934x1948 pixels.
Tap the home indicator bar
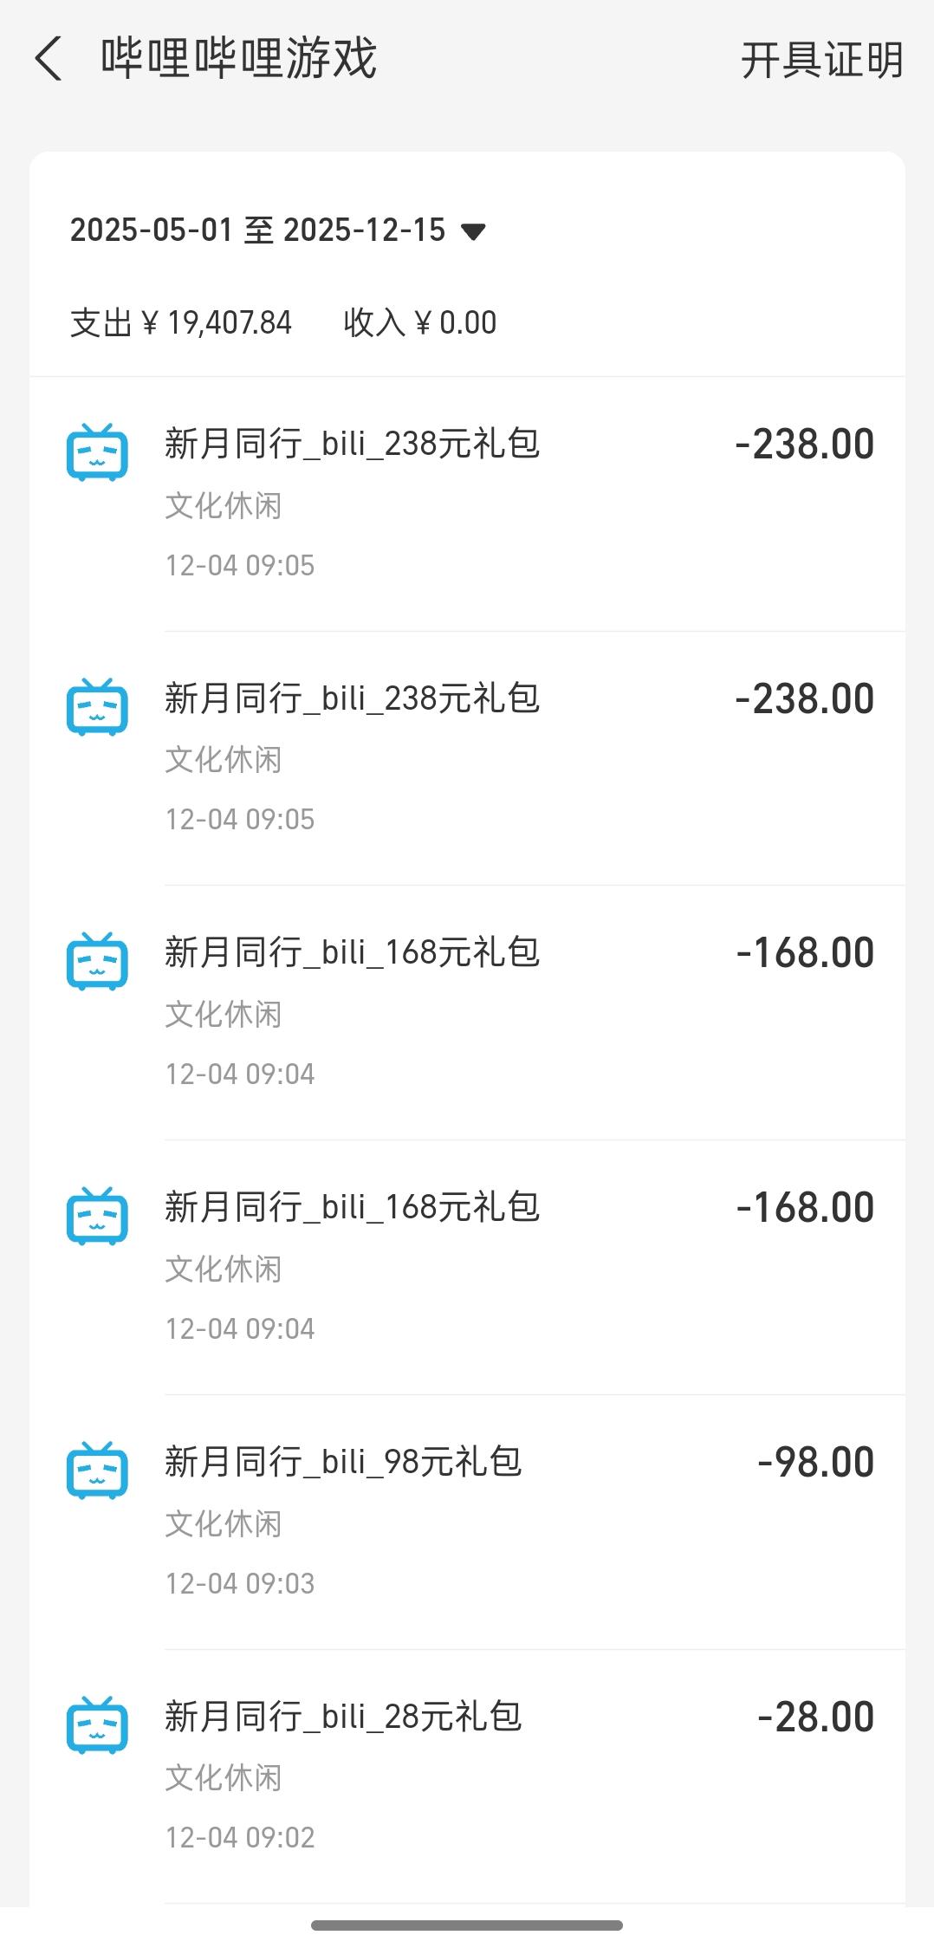(x=467, y=1925)
